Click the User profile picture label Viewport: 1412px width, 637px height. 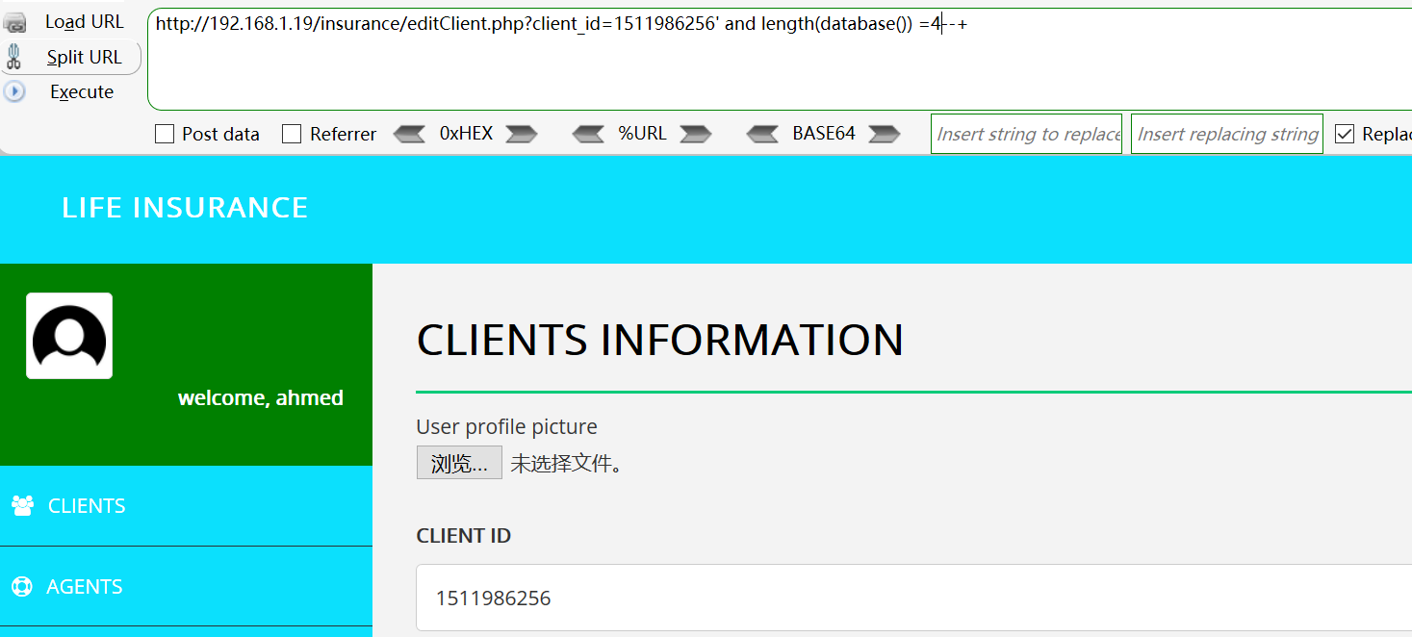[507, 426]
